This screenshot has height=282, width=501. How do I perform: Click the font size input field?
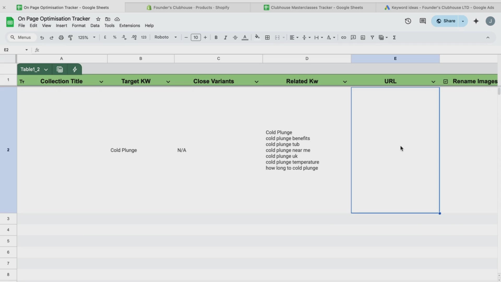point(196,38)
